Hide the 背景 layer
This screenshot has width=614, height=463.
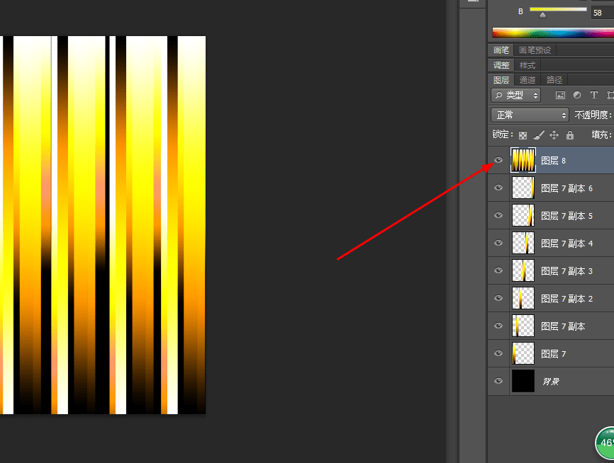(498, 381)
